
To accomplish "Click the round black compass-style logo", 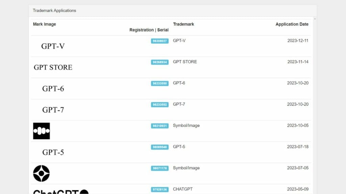I will (42, 173).
